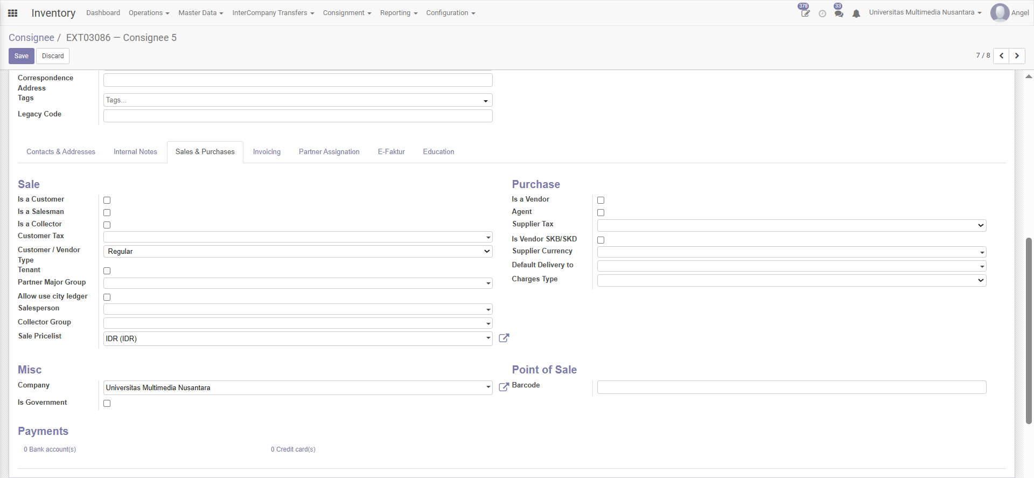This screenshot has width=1034, height=478.
Task: Open the Salesperson dropdown
Action: [298, 309]
